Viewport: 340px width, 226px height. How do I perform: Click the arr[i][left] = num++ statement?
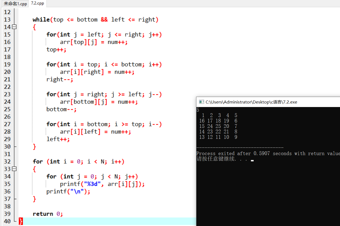click(96, 132)
